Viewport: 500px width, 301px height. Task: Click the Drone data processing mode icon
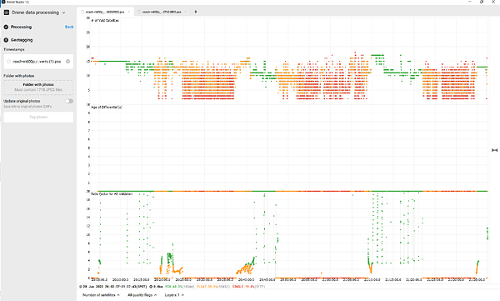click(7, 13)
